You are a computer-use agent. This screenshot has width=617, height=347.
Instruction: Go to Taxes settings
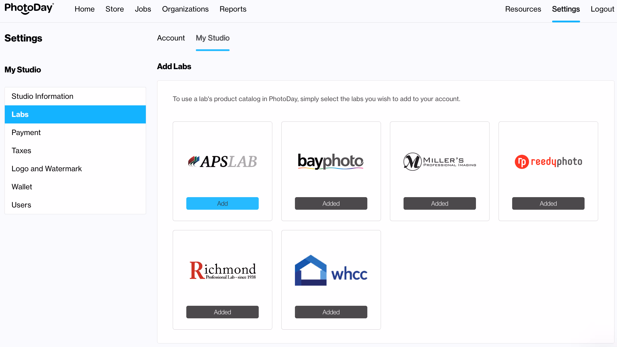(75, 151)
